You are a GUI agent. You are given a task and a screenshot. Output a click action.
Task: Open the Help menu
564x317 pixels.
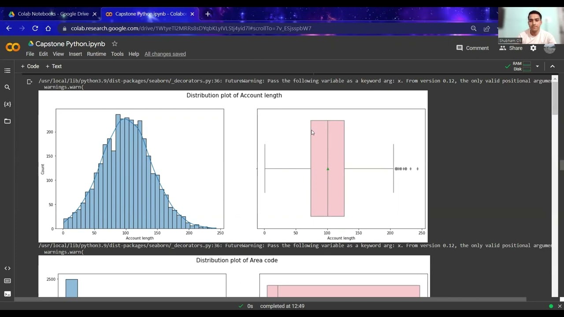pos(134,54)
